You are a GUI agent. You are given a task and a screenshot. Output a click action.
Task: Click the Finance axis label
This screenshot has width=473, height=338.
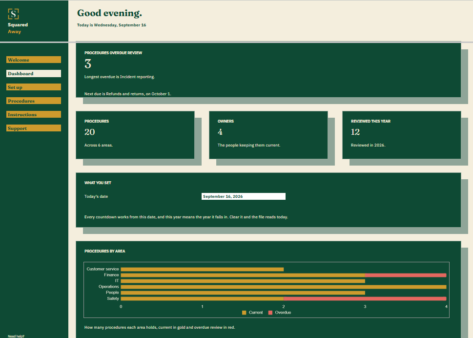tap(111, 275)
